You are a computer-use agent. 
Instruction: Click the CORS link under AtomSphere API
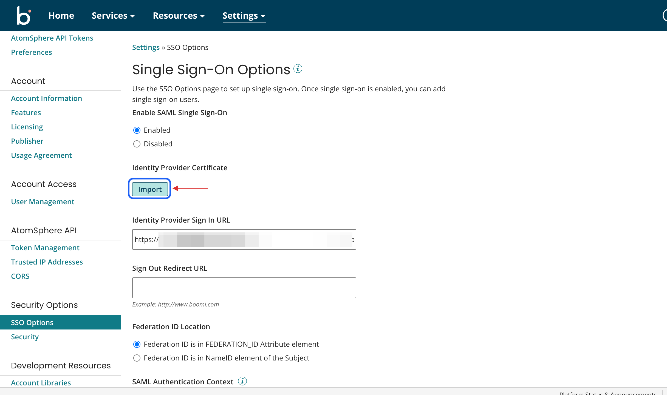point(20,276)
